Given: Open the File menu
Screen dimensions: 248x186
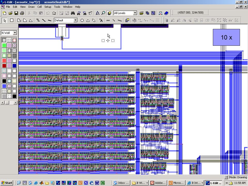Looking at the screenshot, I should pyautogui.click(x=8, y=7).
